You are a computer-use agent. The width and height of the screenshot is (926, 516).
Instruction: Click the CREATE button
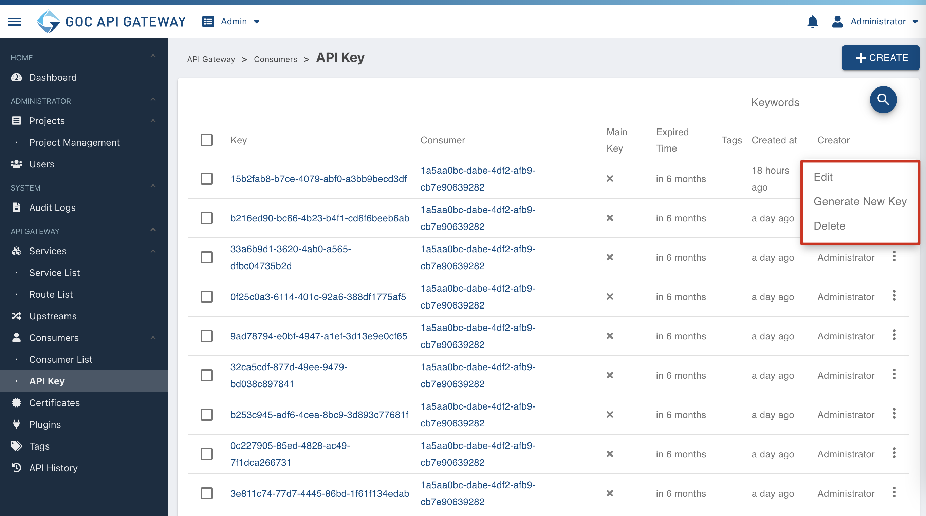(x=881, y=58)
